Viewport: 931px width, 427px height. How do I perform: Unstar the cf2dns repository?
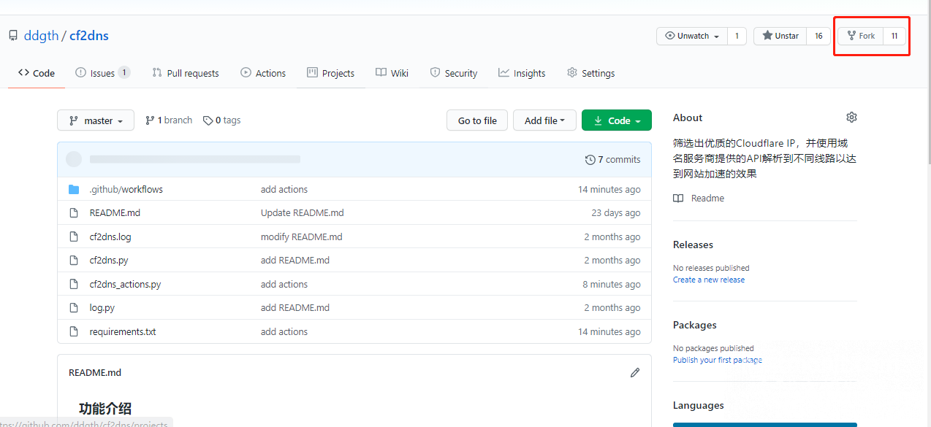(780, 36)
